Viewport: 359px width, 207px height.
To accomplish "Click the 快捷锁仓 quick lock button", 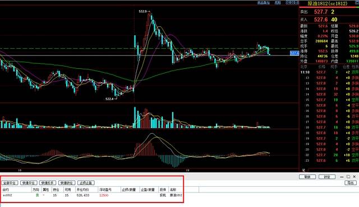I will [x=67, y=183].
